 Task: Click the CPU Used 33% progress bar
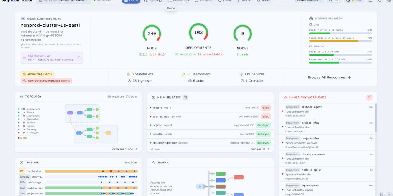tap(340, 33)
